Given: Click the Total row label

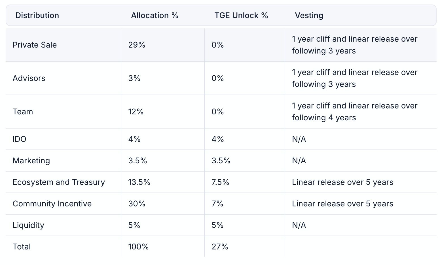Looking at the screenshot, I should click(22, 247).
